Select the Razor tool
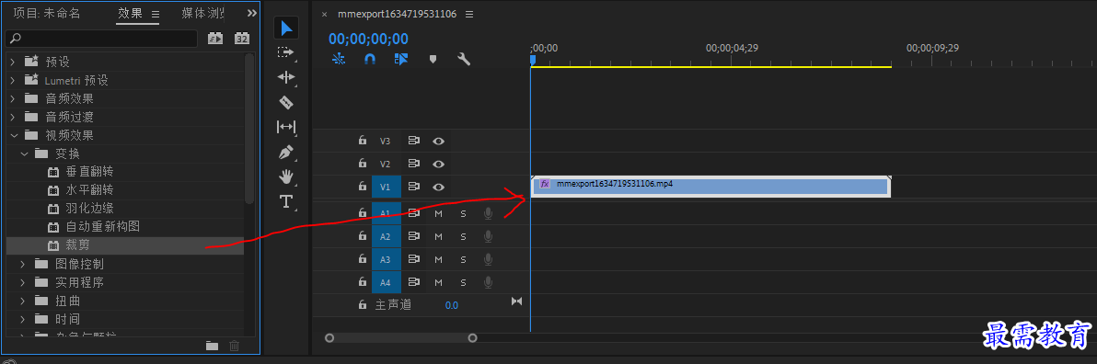Screen dimensions: 1097x364 point(285,103)
